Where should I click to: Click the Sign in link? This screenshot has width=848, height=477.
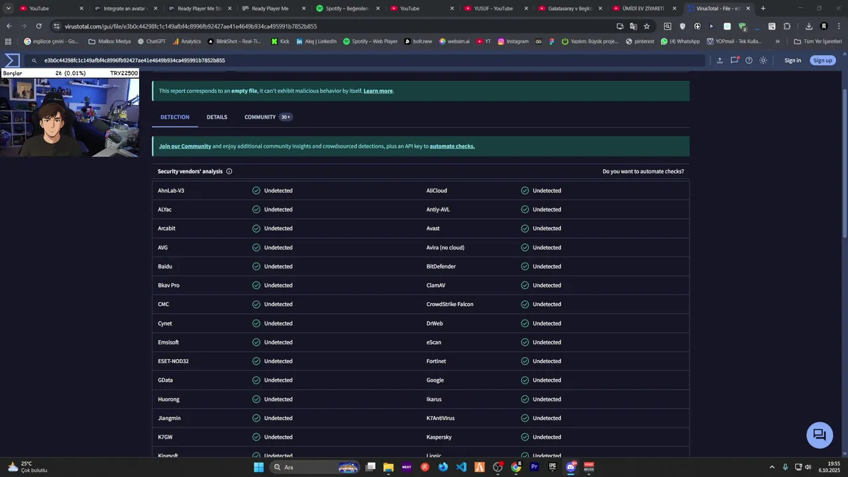click(793, 60)
